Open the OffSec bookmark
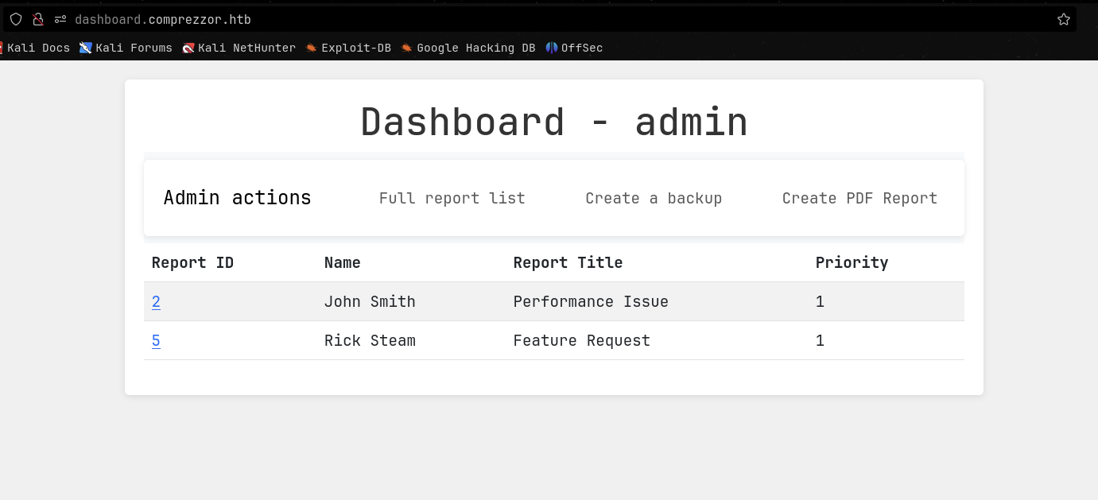The width and height of the screenshot is (1098, 500). click(574, 48)
